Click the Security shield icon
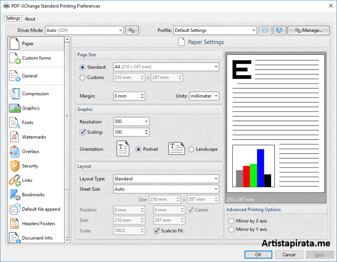This screenshot has width=337, height=262. click(14, 166)
